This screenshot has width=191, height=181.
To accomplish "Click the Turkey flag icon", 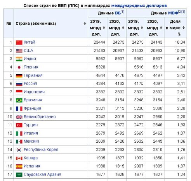I will point(19,125).
